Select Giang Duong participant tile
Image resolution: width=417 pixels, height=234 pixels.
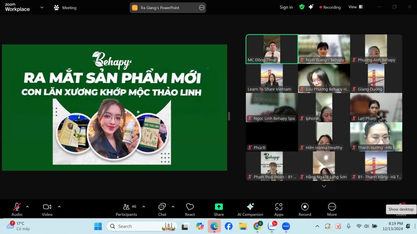376,78
